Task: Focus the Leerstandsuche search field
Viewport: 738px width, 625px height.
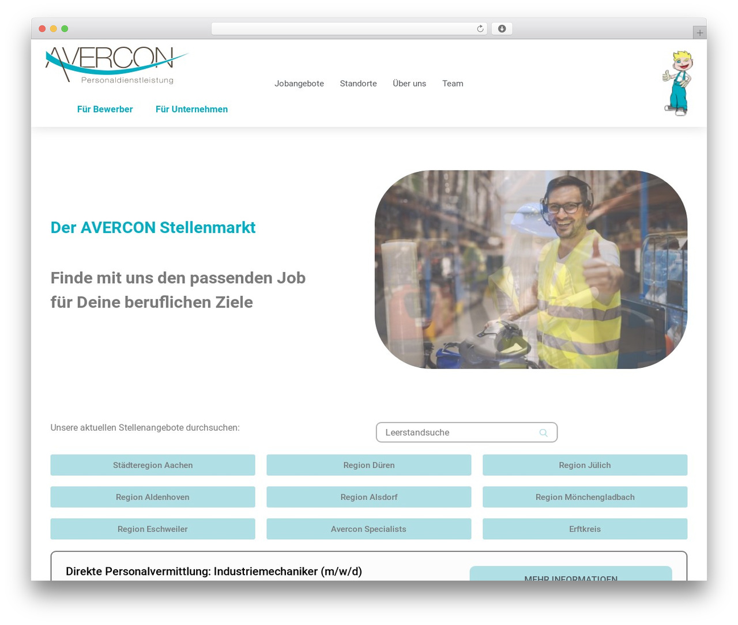Action: pyautogui.click(x=466, y=432)
